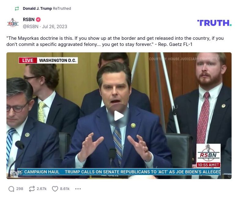
Task: Click the RSBN verified badge
Action: 38,20
